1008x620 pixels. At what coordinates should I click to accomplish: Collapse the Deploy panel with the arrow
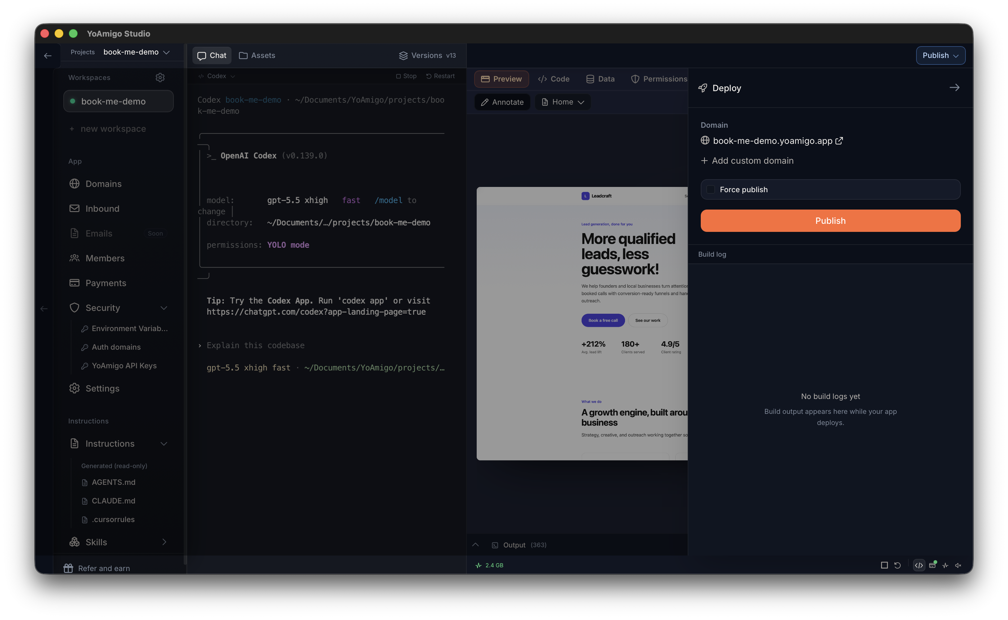click(x=954, y=88)
